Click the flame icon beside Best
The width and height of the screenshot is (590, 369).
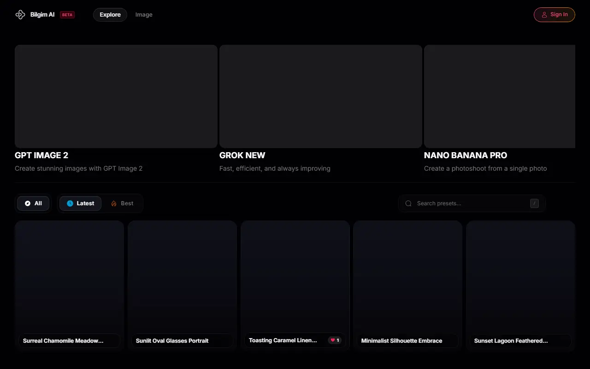[114, 203]
